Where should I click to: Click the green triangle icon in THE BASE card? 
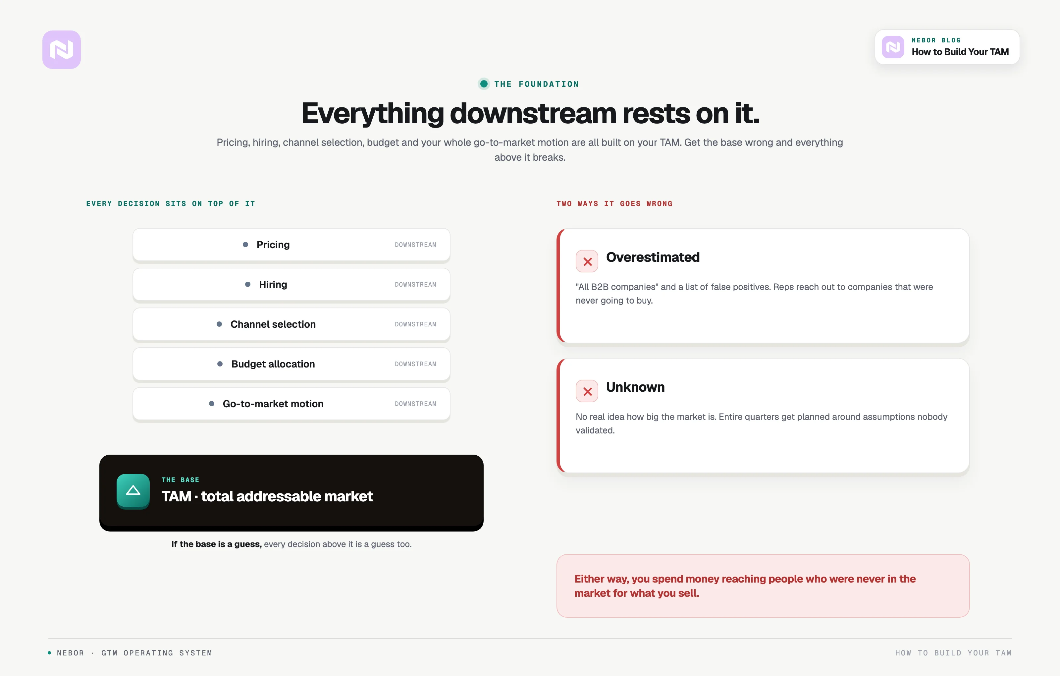coord(133,491)
